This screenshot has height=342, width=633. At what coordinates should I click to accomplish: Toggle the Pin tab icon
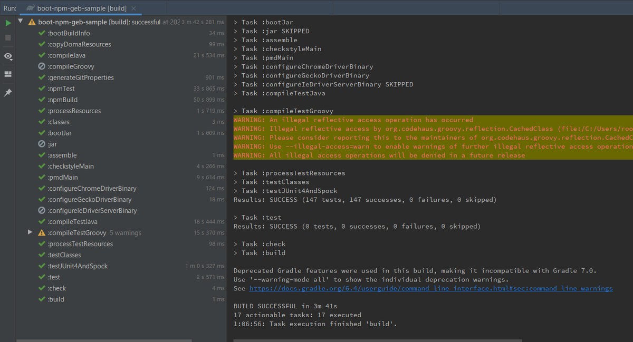(x=8, y=93)
